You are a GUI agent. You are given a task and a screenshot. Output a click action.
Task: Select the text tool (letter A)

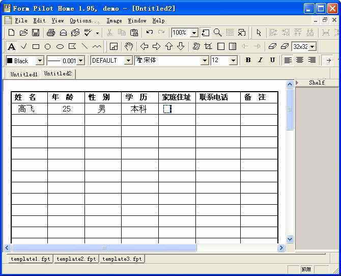pos(11,46)
